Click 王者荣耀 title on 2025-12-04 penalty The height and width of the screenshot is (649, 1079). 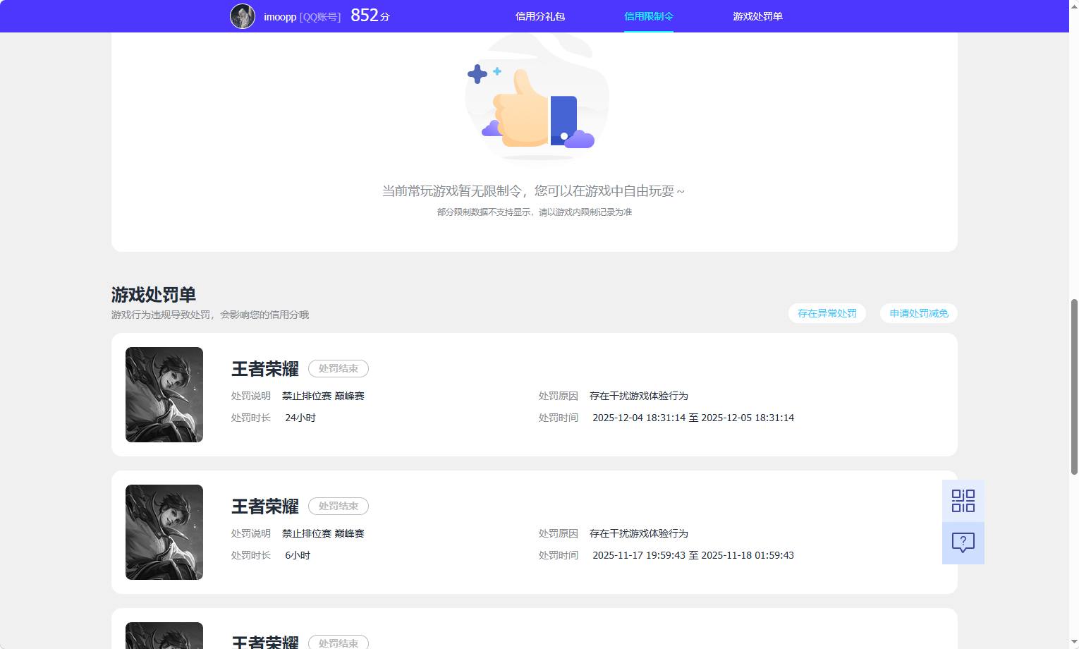point(265,369)
